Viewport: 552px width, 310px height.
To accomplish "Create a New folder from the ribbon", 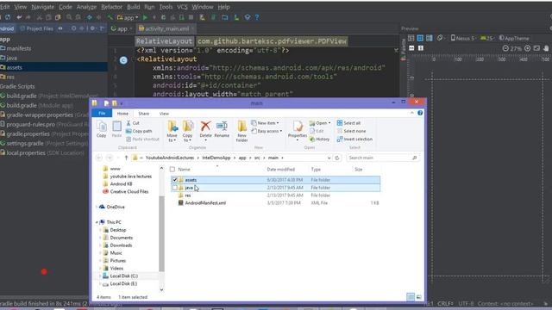I will [241, 131].
